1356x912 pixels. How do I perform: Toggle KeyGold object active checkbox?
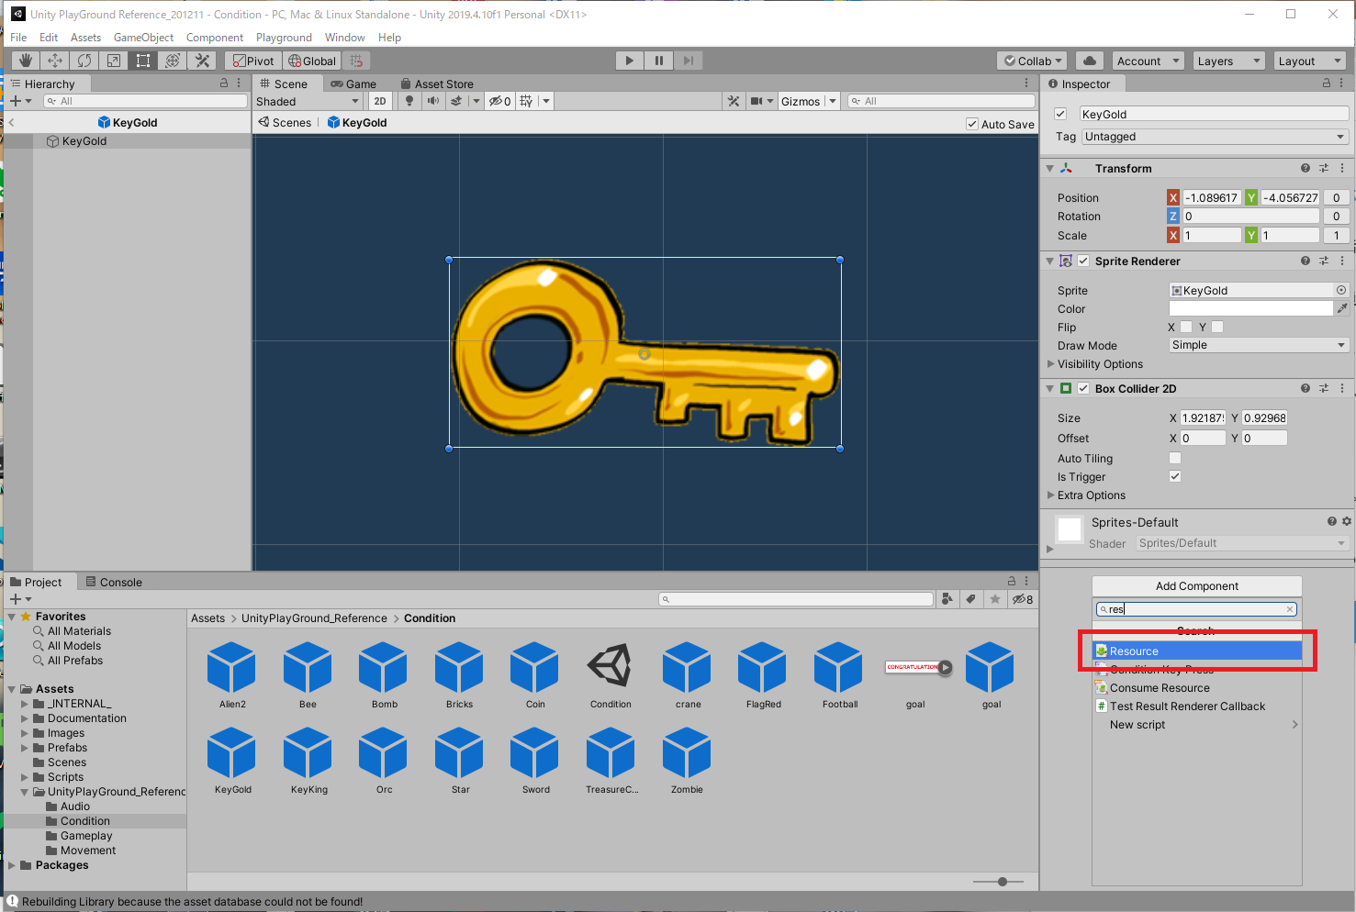coord(1060,114)
